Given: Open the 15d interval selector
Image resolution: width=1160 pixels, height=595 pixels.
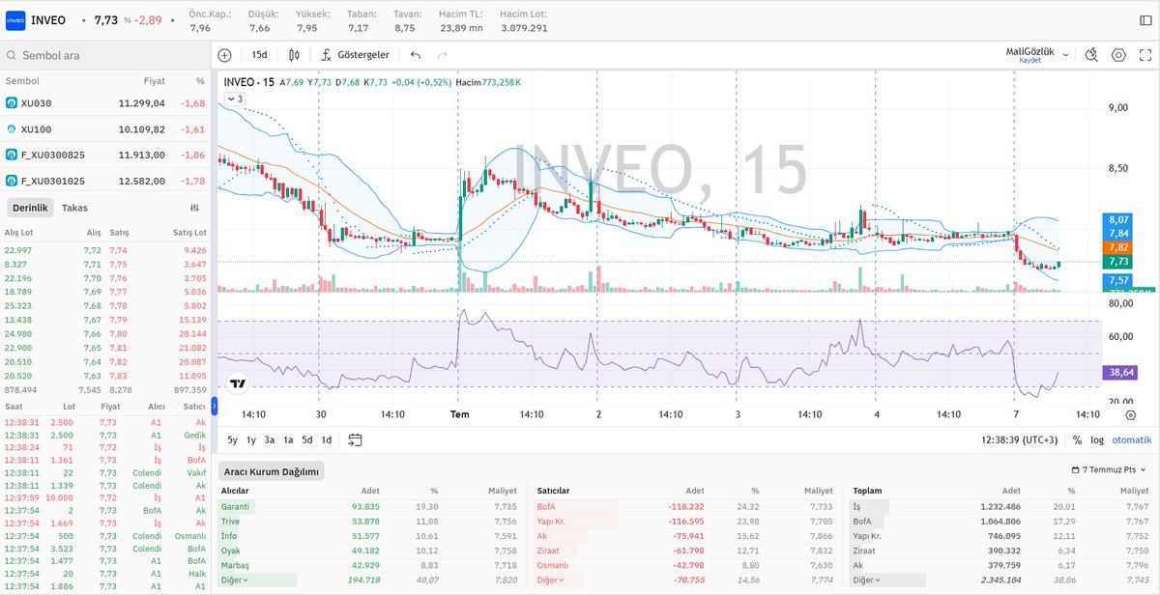Looking at the screenshot, I should [x=259, y=55].
